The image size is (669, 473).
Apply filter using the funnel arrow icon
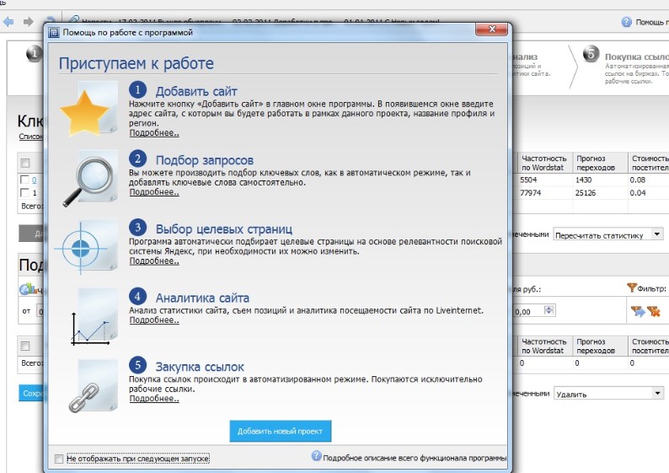pos(638,311)
